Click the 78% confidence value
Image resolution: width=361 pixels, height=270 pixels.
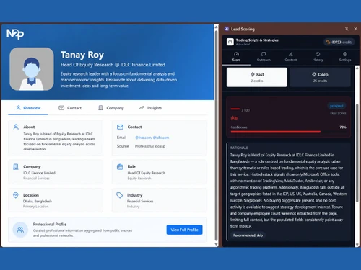343,127
